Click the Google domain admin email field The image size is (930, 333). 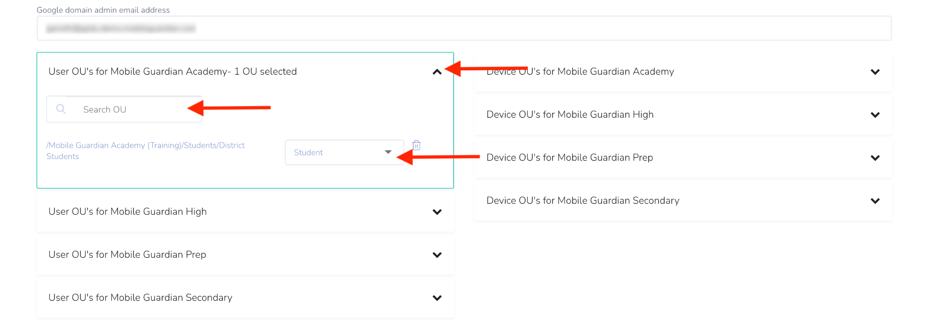pyautogui.click(x=464, y=29)
